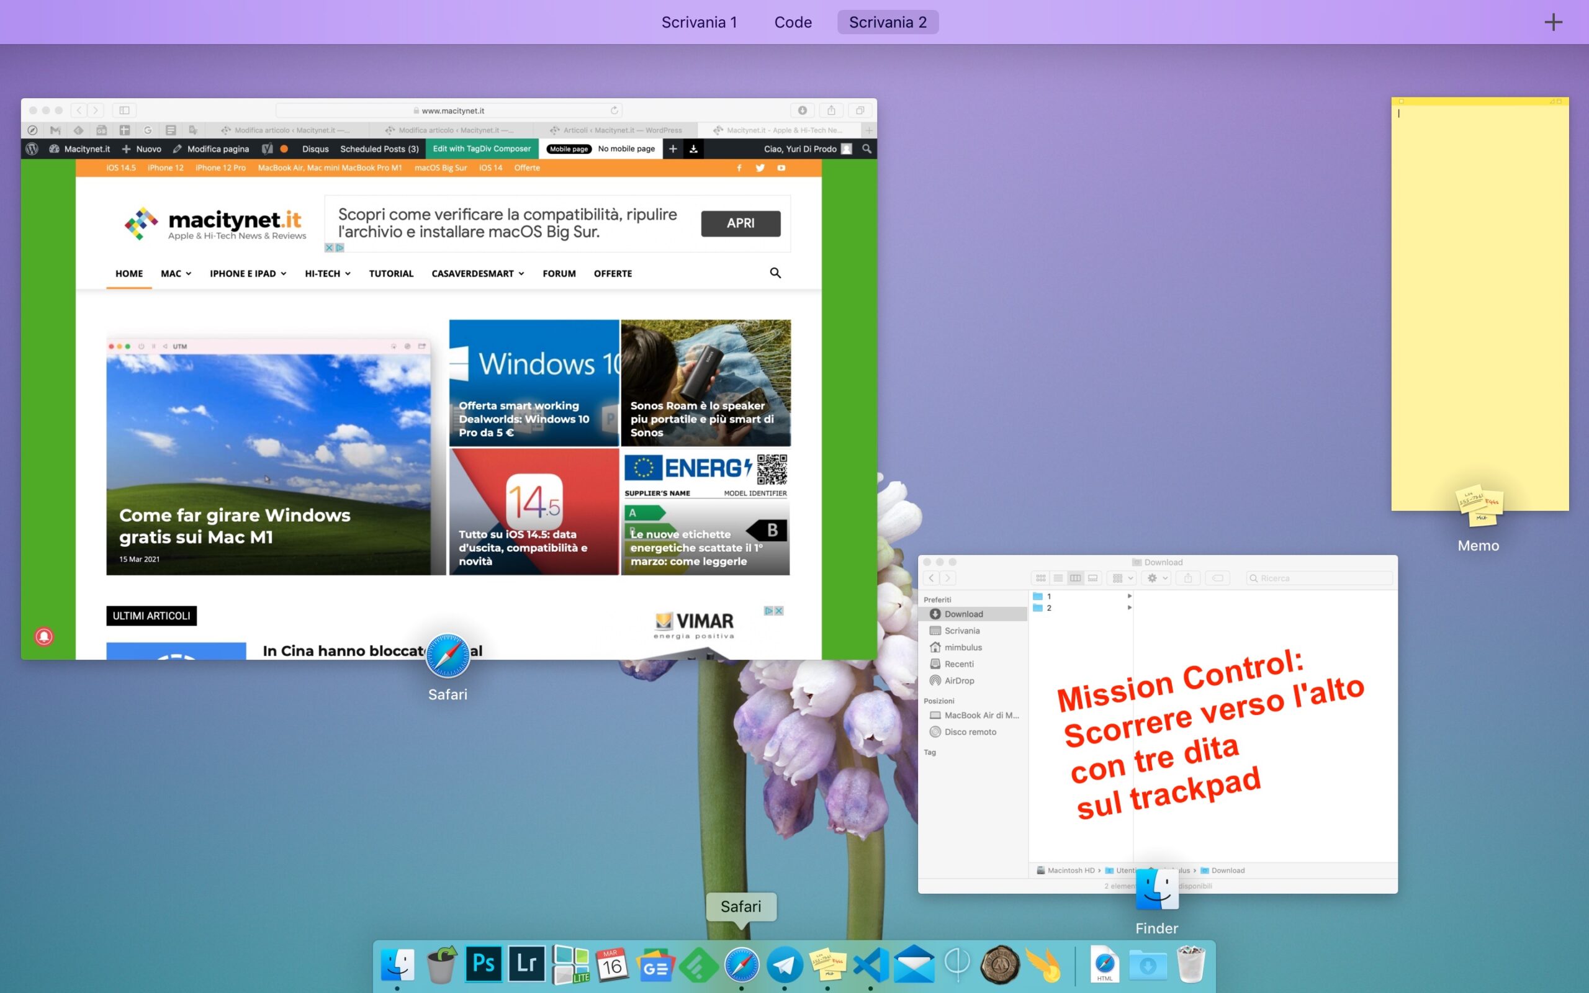The height and width of the screenshot is (993, 1589).
Task: Select the Finder Download window thumbnail
Action: (x=1157, y=723)
